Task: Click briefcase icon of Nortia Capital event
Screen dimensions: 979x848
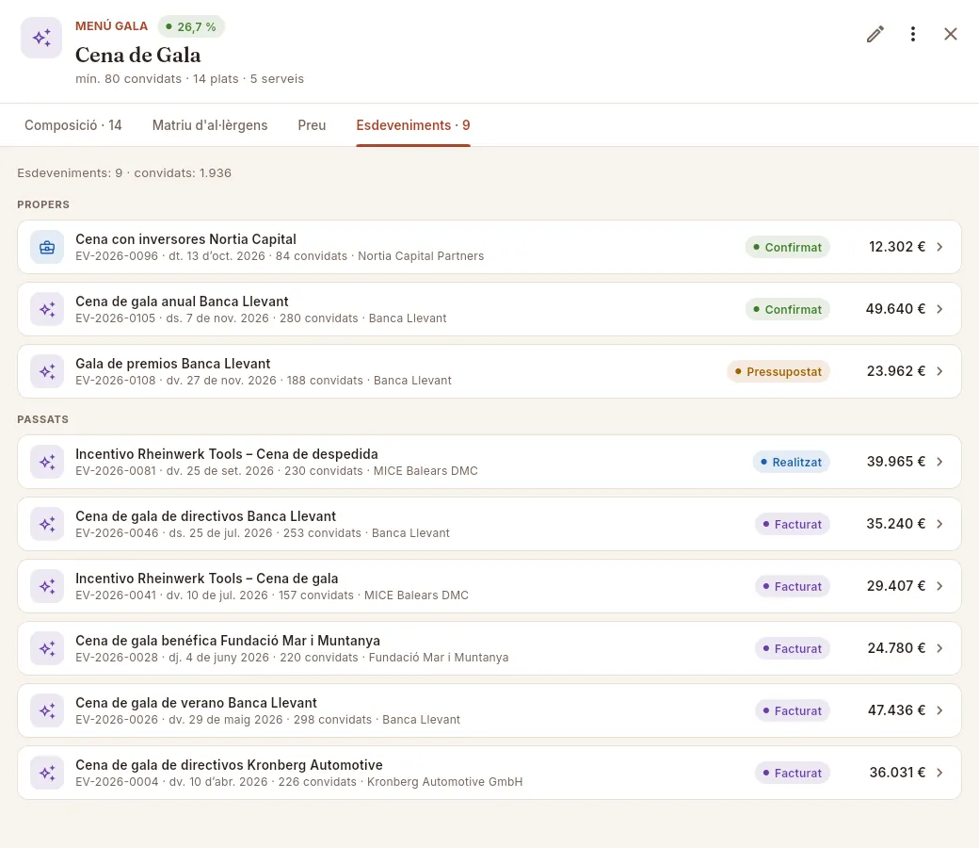Action: tap(47, 247)
